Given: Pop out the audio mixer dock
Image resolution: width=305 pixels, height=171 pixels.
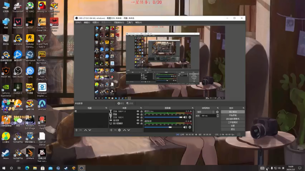Looking at the screenshot, I should (x=193, y=108).
